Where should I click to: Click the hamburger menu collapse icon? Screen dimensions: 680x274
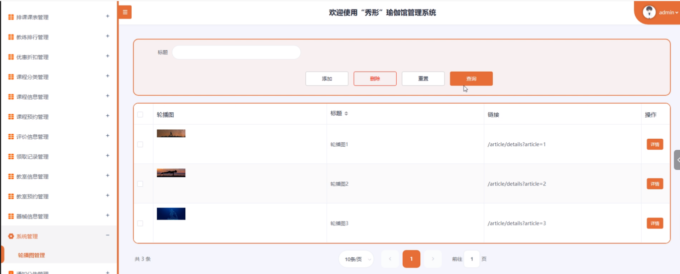[x=125, y=12]
